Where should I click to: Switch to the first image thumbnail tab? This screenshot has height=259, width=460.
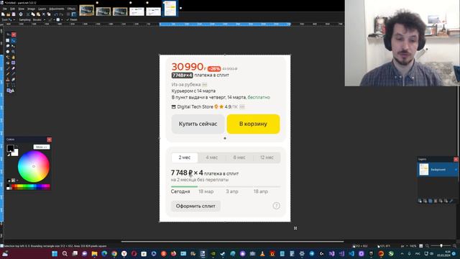(86, 11)
